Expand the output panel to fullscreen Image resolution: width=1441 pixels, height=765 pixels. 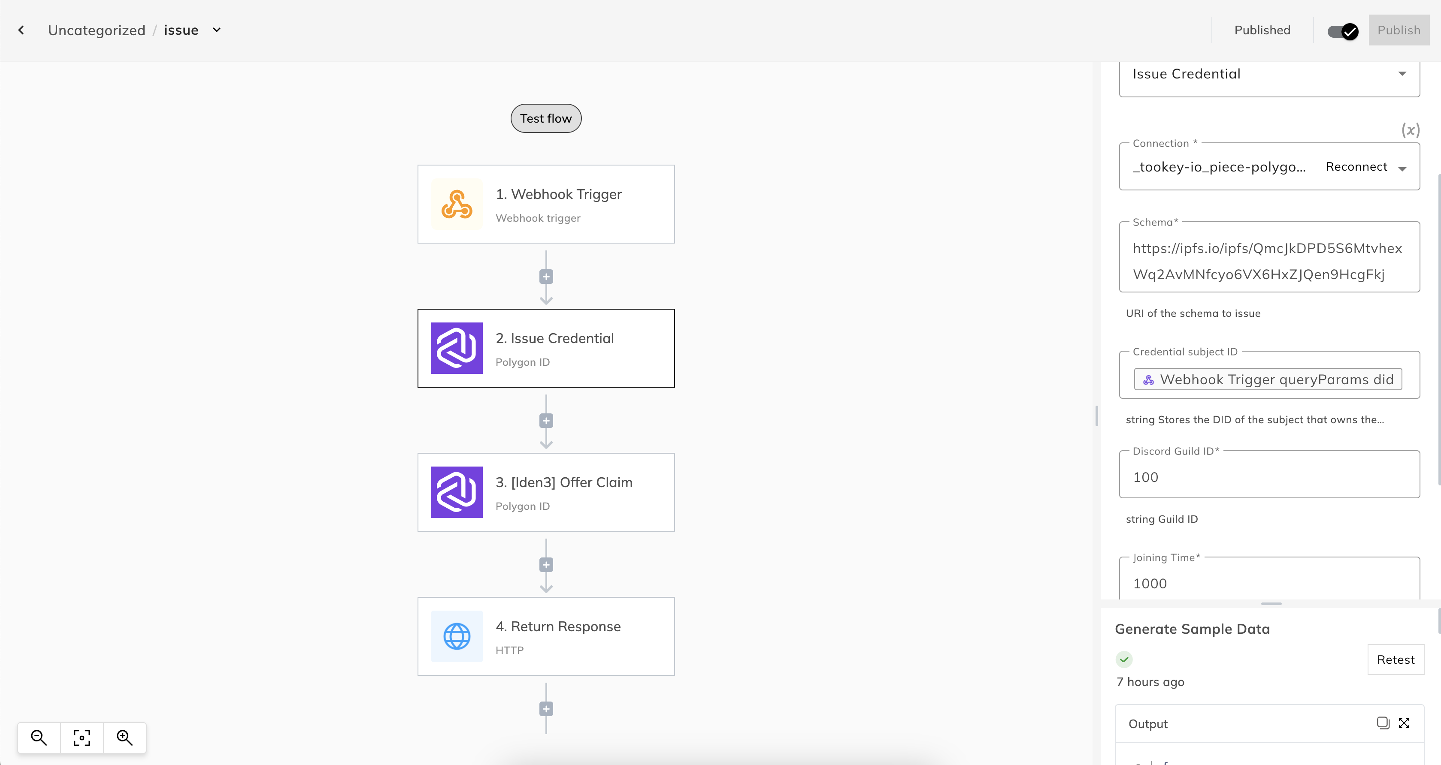coord(1404,723)
